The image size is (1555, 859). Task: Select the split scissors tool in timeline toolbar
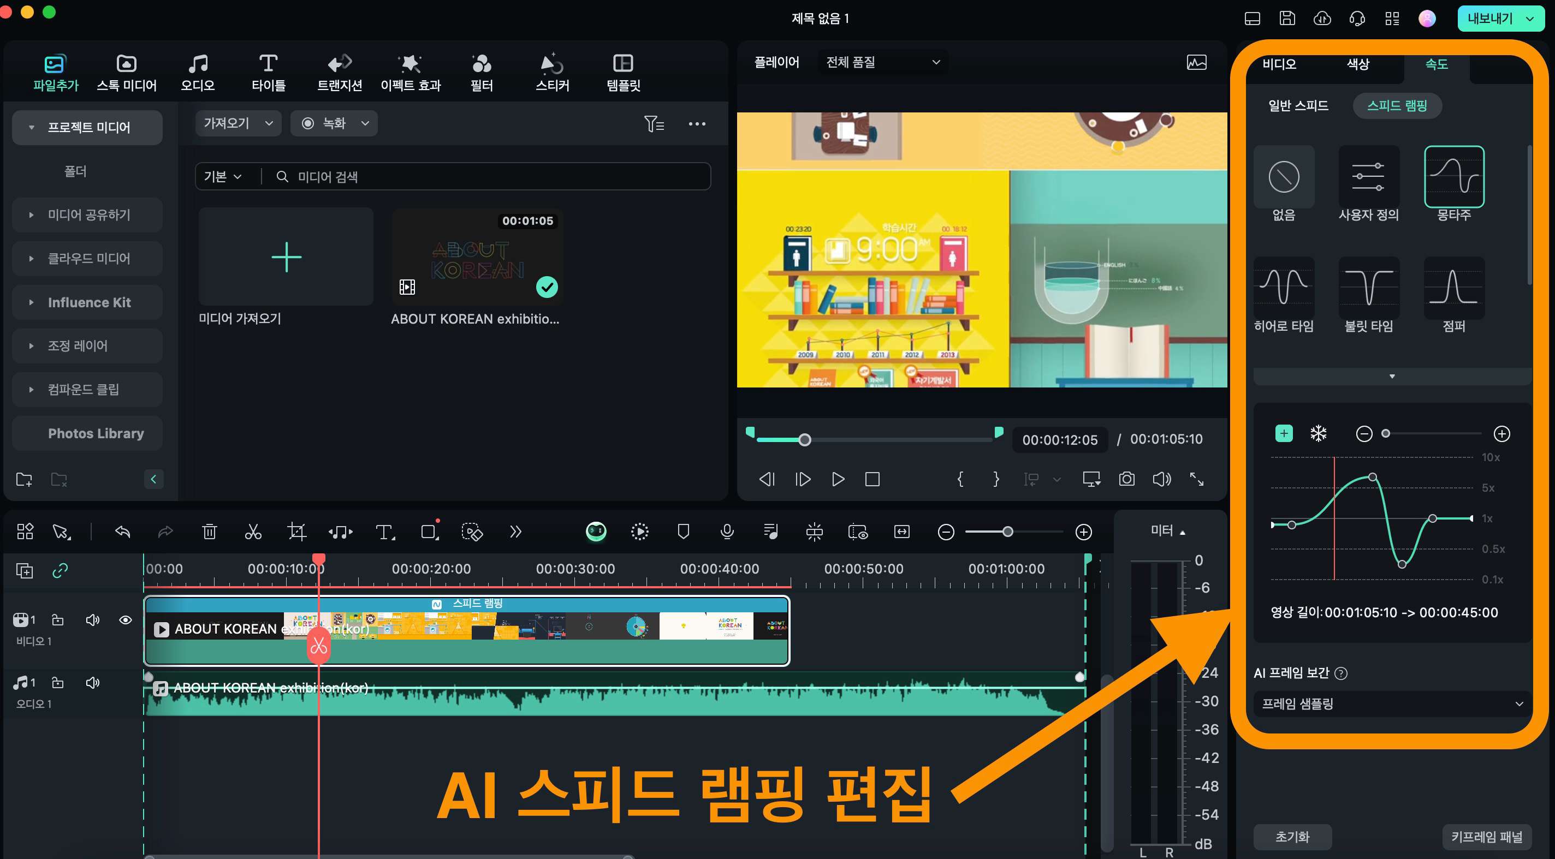click(253, 532)
